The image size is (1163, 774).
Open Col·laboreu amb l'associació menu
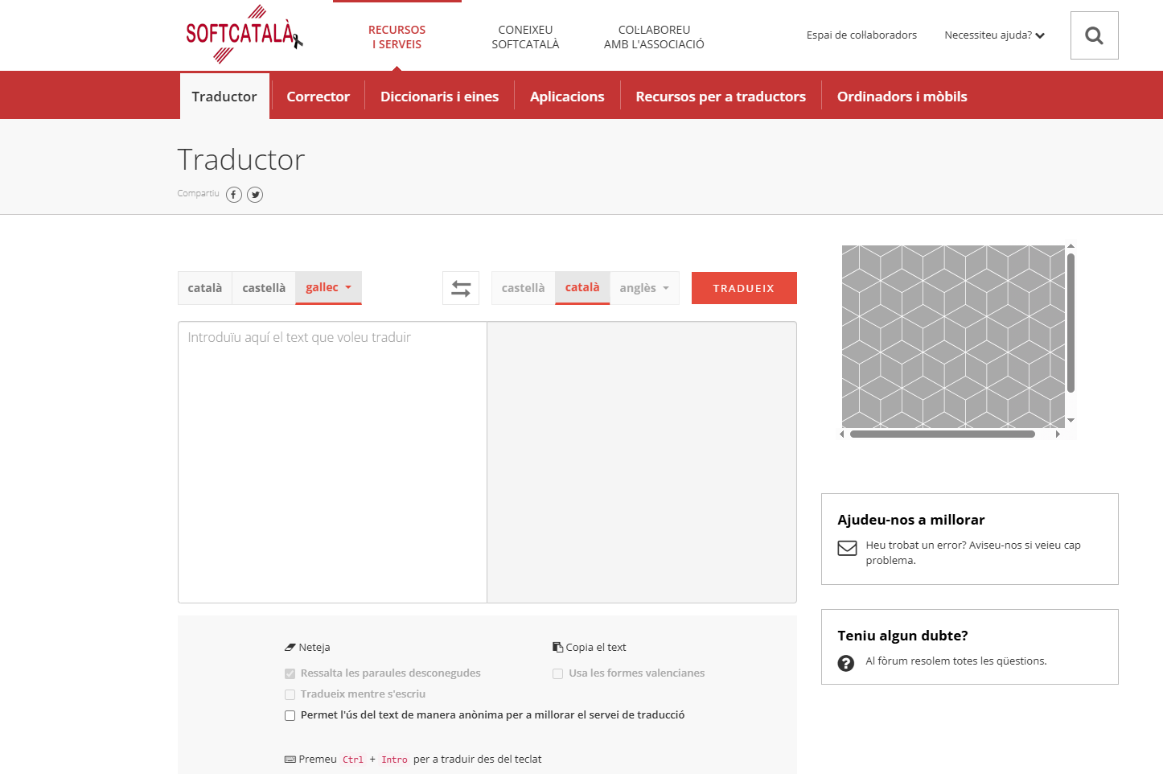pos(654,37)
